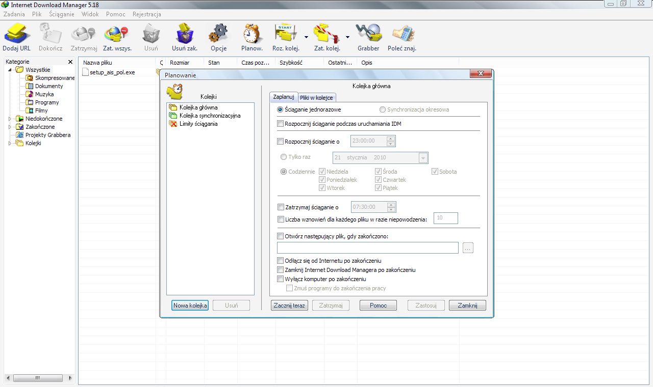Screen dimensions: 653x387
Task: Click the browse '...' file button
Action: 468,248
